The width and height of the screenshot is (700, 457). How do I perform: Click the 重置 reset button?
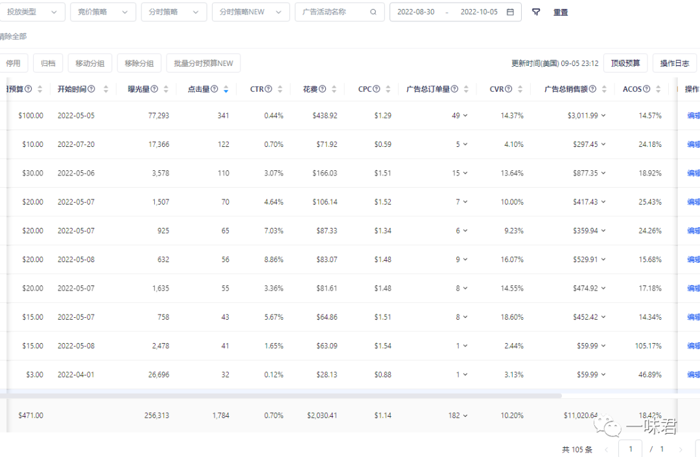click(x=561, y=12)
